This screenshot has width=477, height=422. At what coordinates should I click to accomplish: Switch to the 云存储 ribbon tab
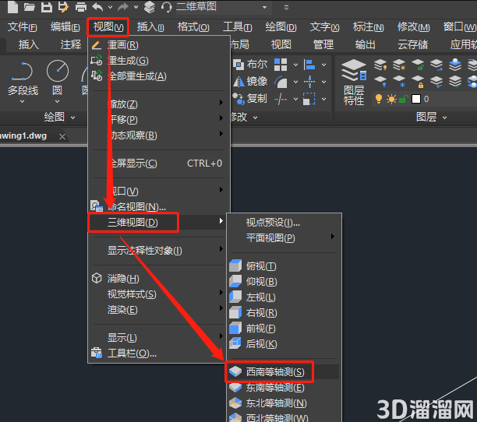413,44
